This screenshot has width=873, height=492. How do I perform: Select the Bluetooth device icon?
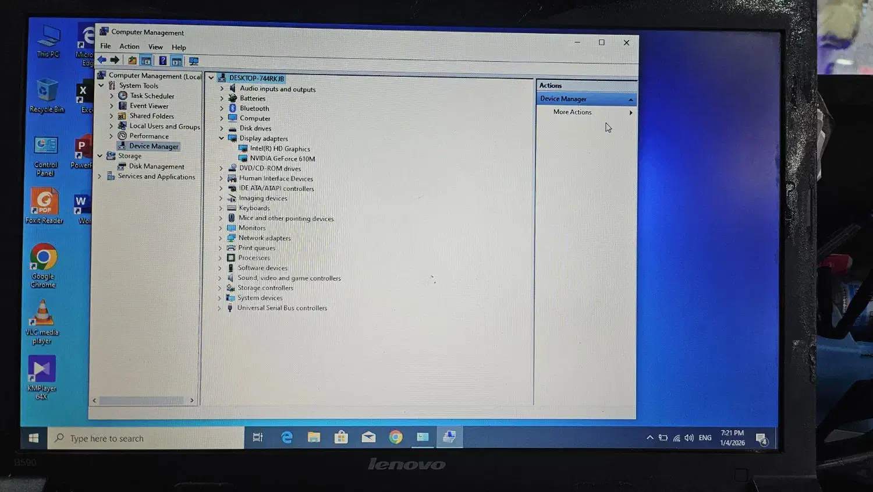233,108
